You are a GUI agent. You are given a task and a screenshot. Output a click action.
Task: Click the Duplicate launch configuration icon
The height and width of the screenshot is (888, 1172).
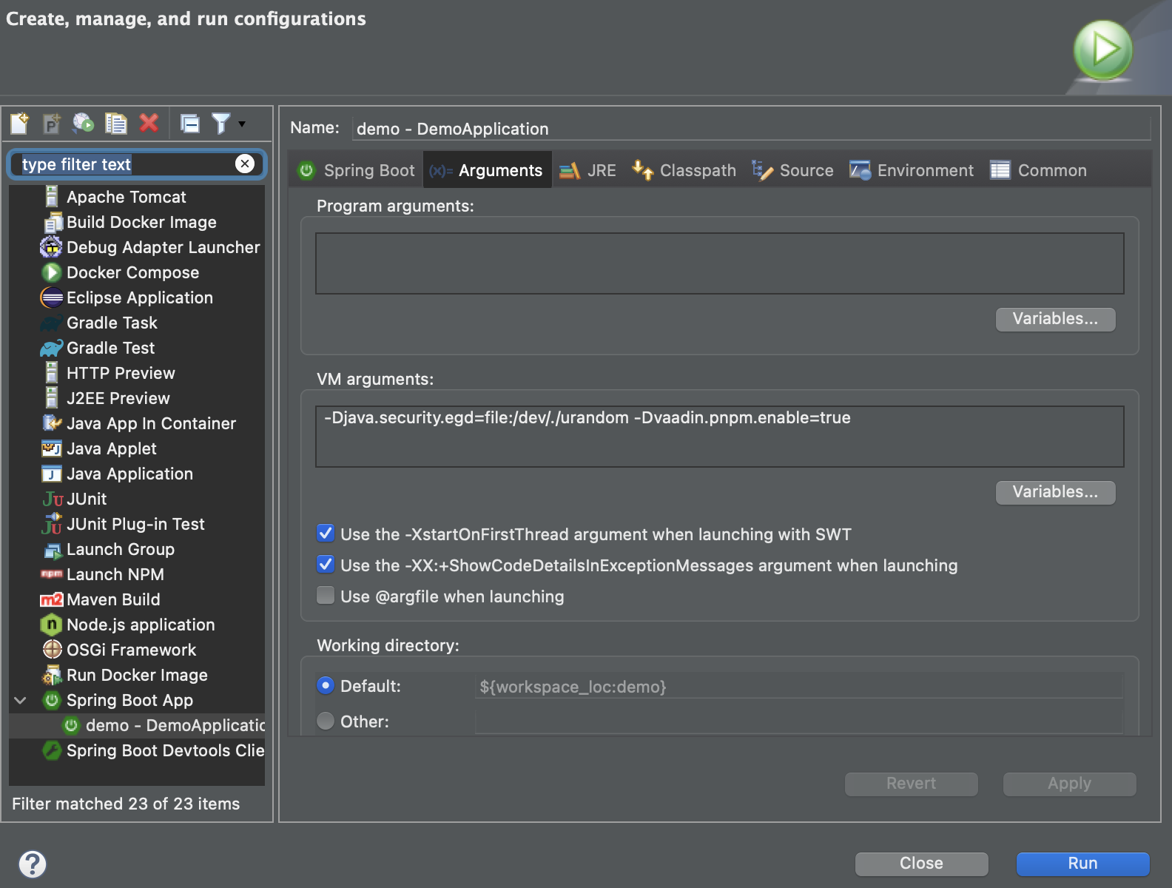coord(116,123)
